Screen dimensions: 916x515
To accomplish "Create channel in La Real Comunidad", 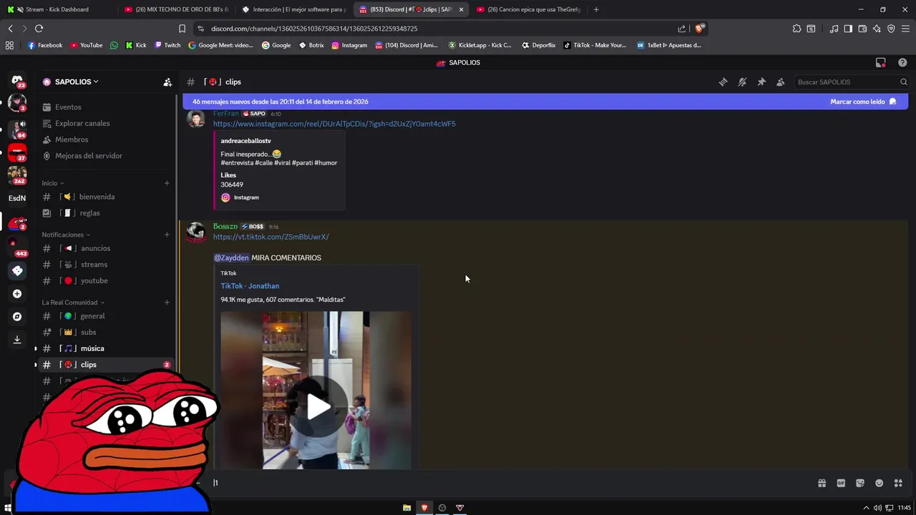I will (167, 303).
